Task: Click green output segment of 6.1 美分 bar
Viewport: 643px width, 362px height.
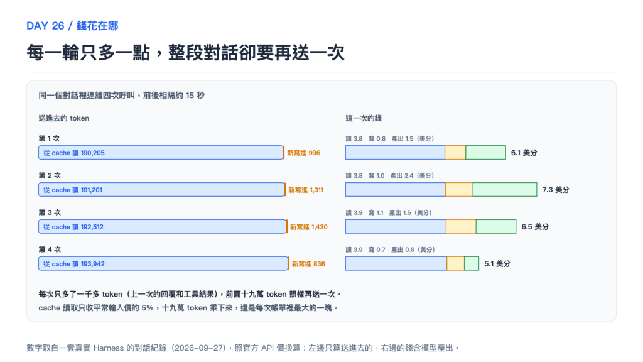Action: (x=485, y=153)
